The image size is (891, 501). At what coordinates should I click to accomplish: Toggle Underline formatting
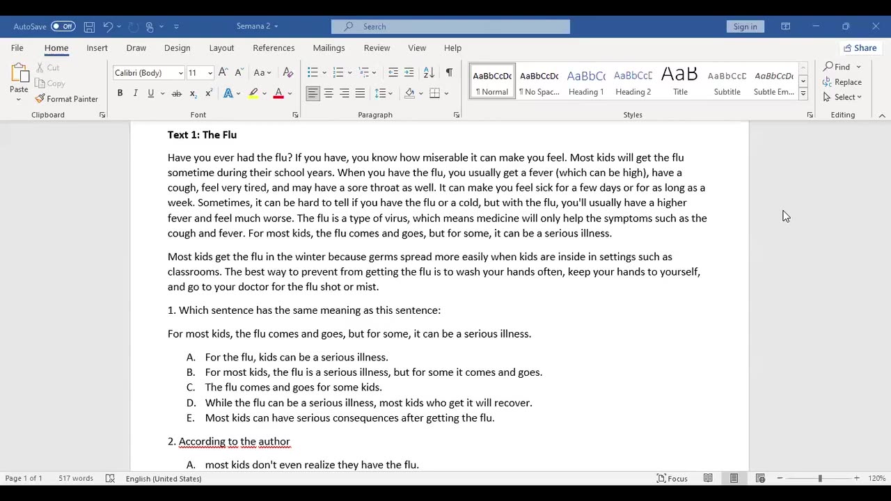point(150,93)
